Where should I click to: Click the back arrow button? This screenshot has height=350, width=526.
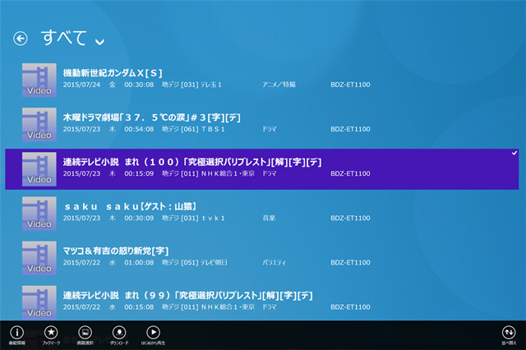21,38
